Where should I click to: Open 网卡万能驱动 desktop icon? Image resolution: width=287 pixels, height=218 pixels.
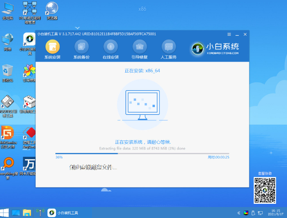click(28, 166)
